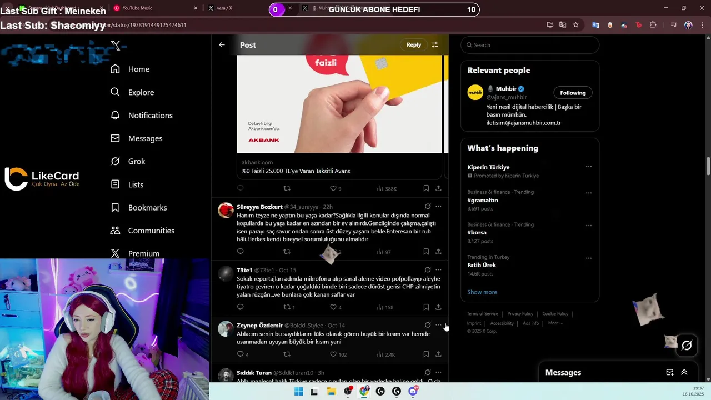Repost Süreyya Bozkurt's comment
This screenshot has height=400, width=711.
point(287,252)
